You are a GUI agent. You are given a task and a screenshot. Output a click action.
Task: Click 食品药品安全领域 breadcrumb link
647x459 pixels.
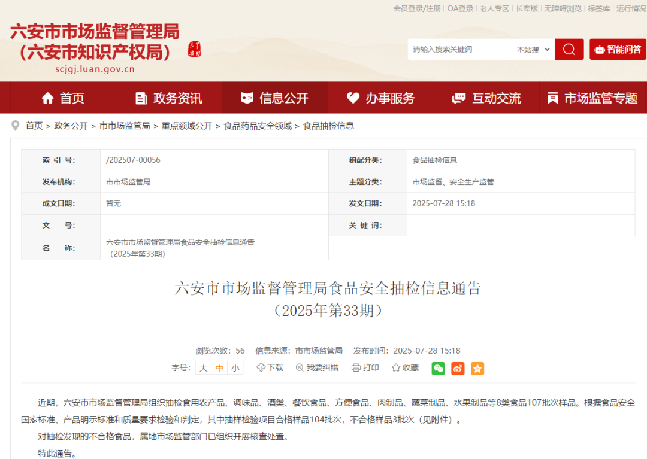pos(258,126)
